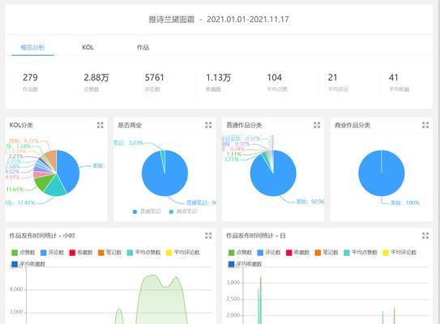The image size is (440, 324).
Task: Open the KOL tab
Action: pos(88,48)
